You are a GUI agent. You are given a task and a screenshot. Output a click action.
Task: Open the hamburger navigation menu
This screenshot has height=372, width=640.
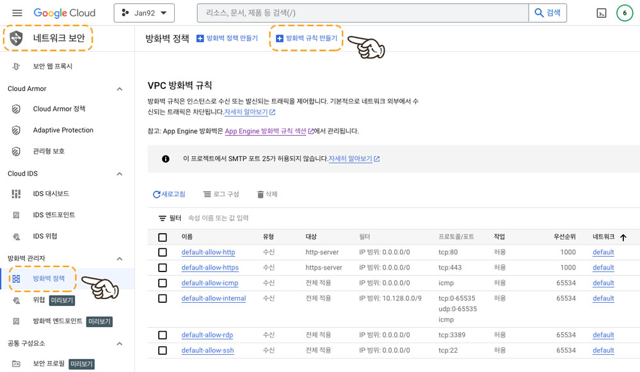coord(17,13)
